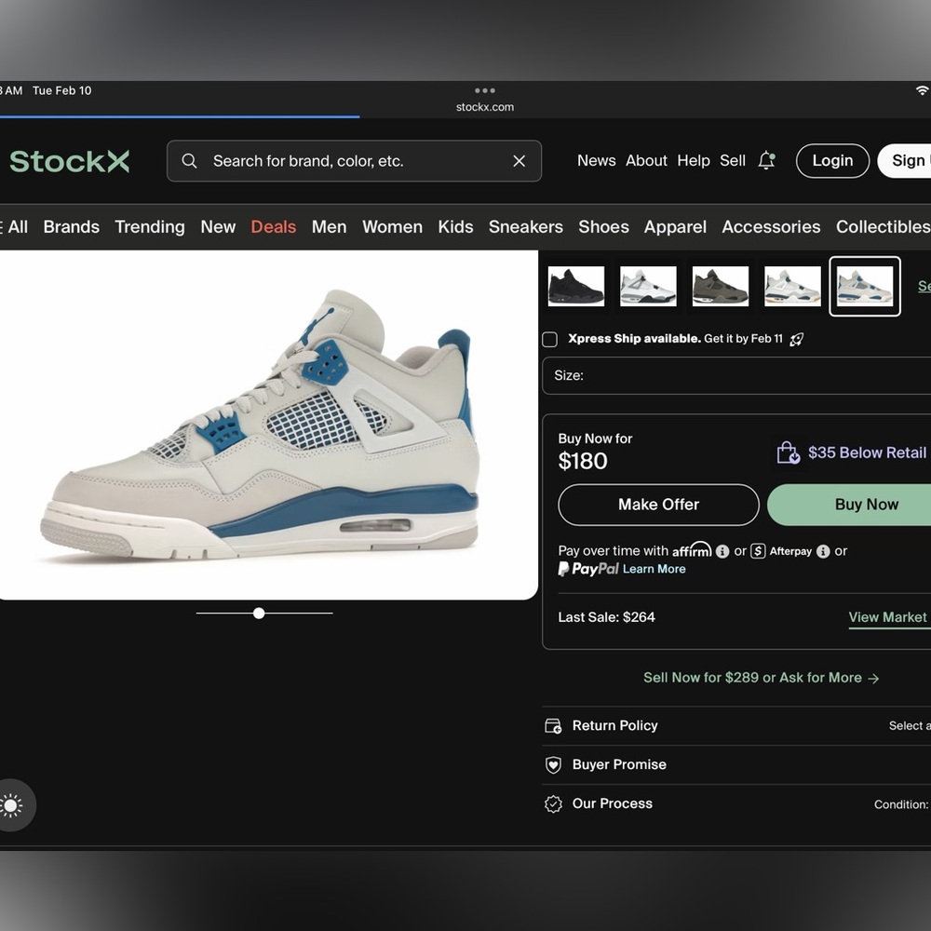Click the Login button
This screenshot has width=931, height=931.
[832, 160]
